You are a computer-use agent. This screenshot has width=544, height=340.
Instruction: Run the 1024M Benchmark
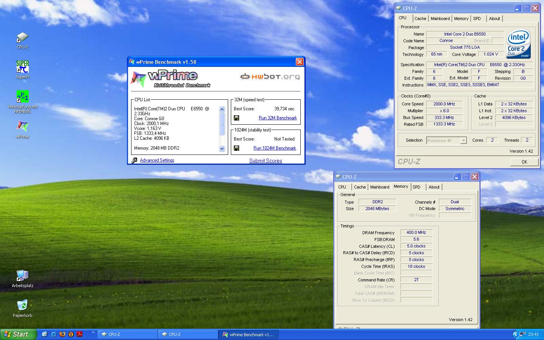point(275,148)
